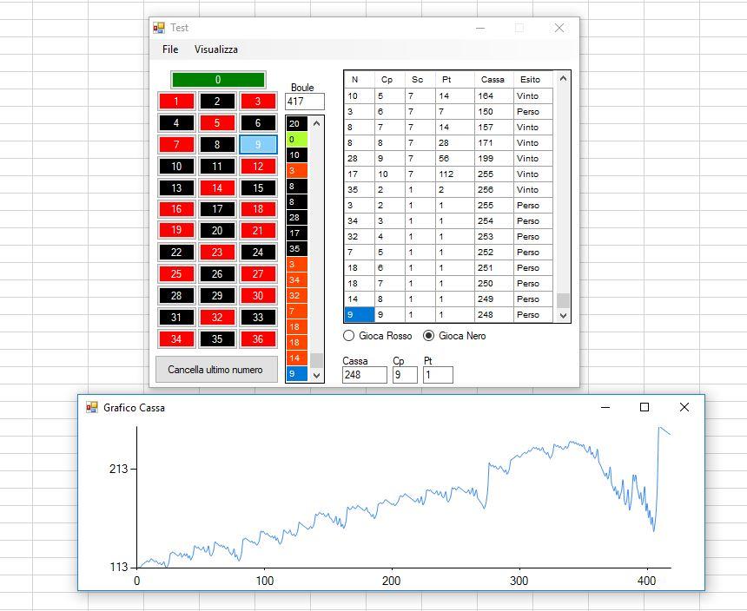Image resolution: width=747 pixels, height=611 pixels.
Task: Select the Gioca Nero radio button
Action: 428,336
